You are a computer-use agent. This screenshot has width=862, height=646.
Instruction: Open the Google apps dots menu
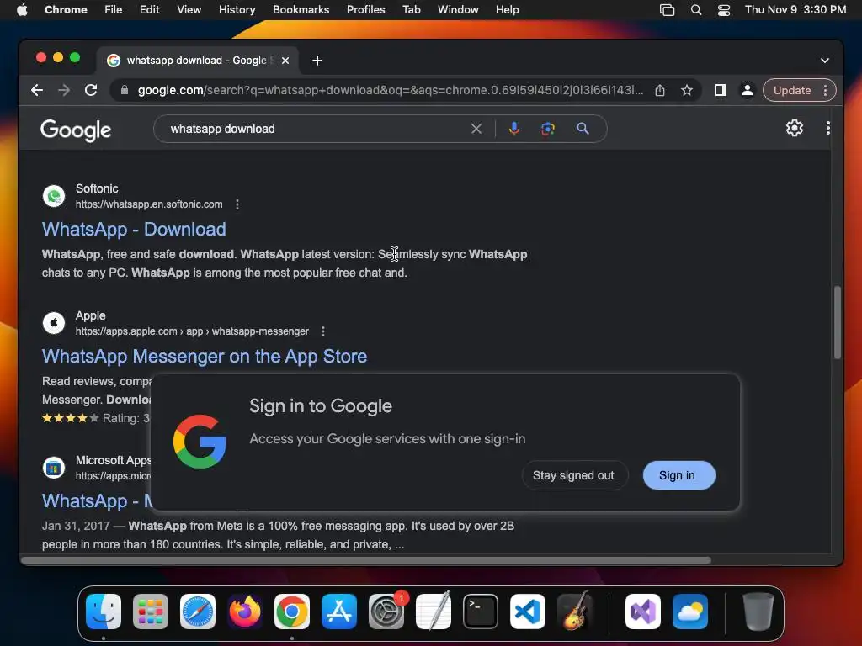[x=828, y=128]
